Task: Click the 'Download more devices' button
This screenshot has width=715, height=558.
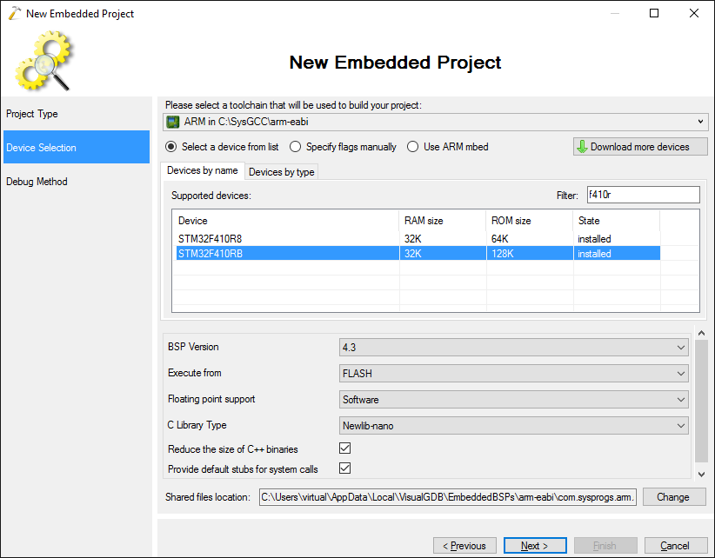Action: [640, 147]
